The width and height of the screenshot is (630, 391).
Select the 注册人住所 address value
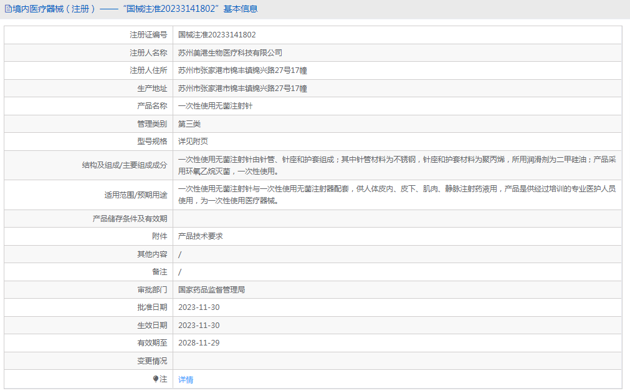click(x=242, y=70)
